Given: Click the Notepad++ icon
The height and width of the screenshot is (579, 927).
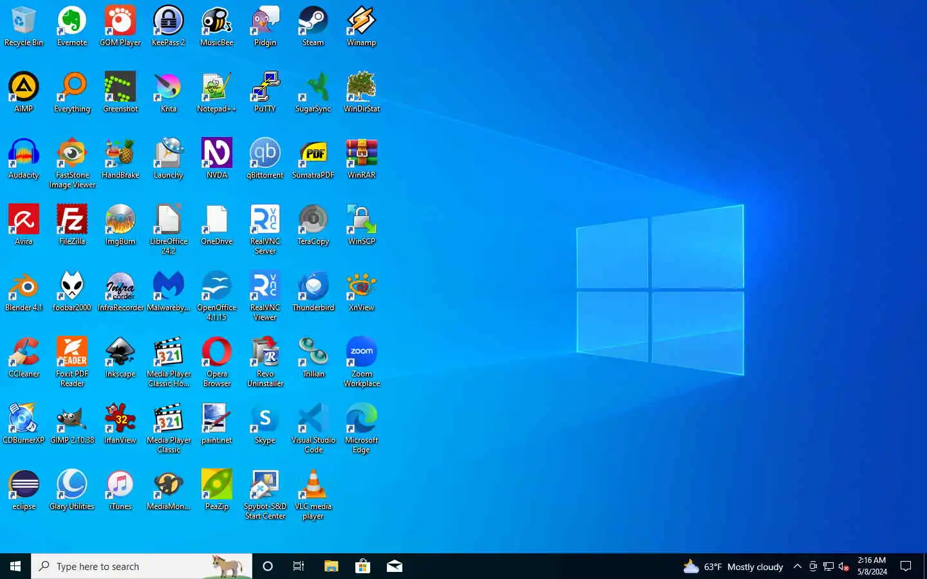Looking at the screenshot, I should tap(217, 93).
